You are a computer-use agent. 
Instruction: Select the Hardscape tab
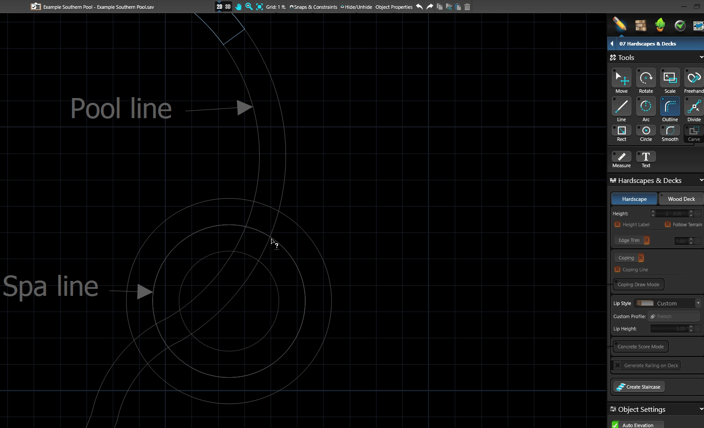tap(634, 199)
